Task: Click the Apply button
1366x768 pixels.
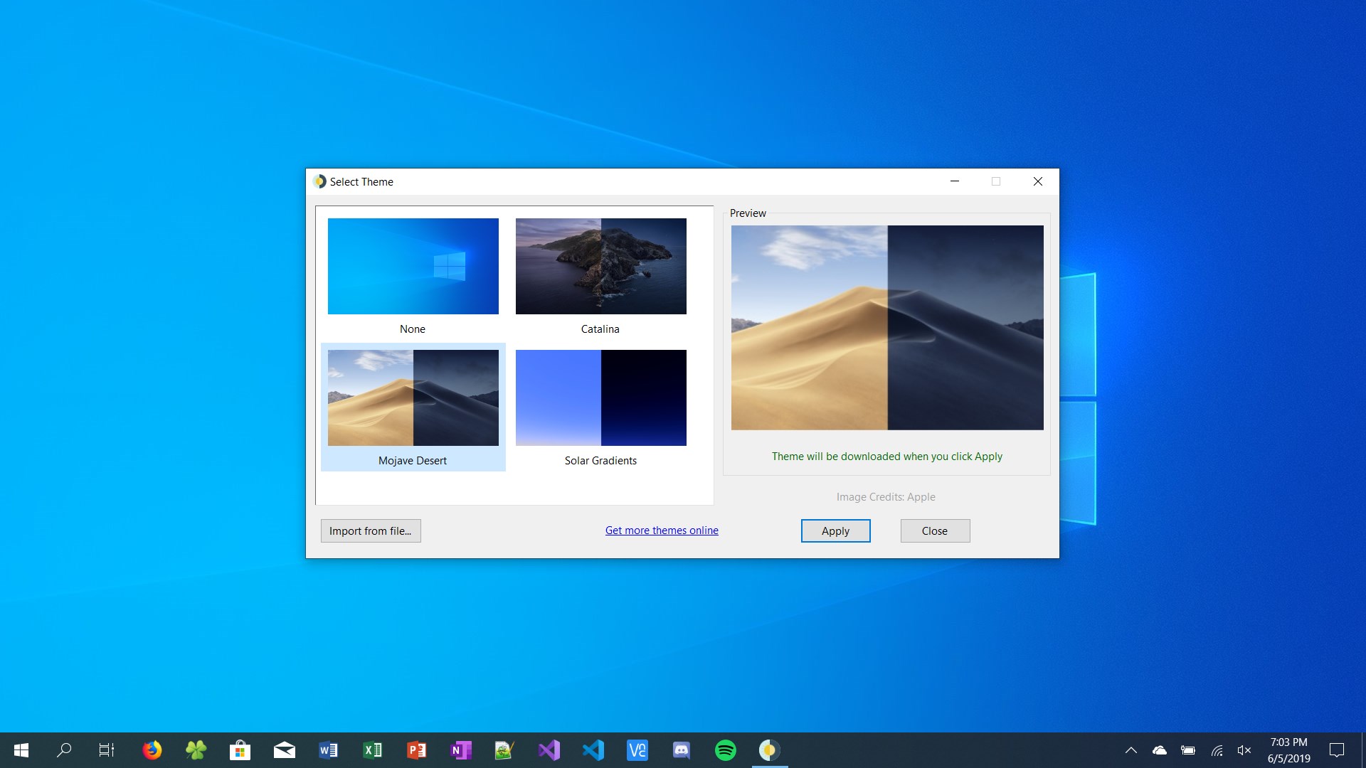Action: [835, 531]
